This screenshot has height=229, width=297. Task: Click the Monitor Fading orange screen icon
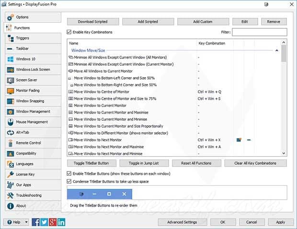[11, 91]
